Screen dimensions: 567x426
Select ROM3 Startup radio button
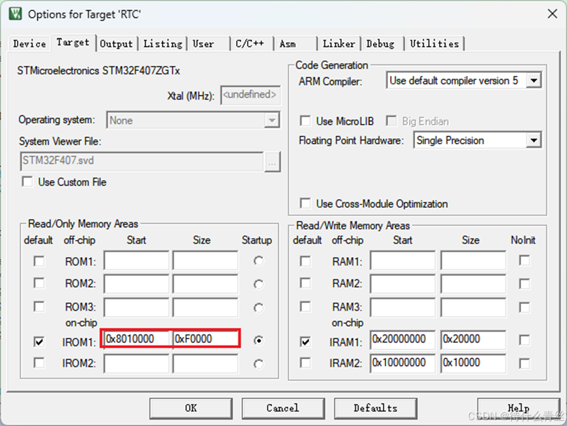click(x=258, y=308)
